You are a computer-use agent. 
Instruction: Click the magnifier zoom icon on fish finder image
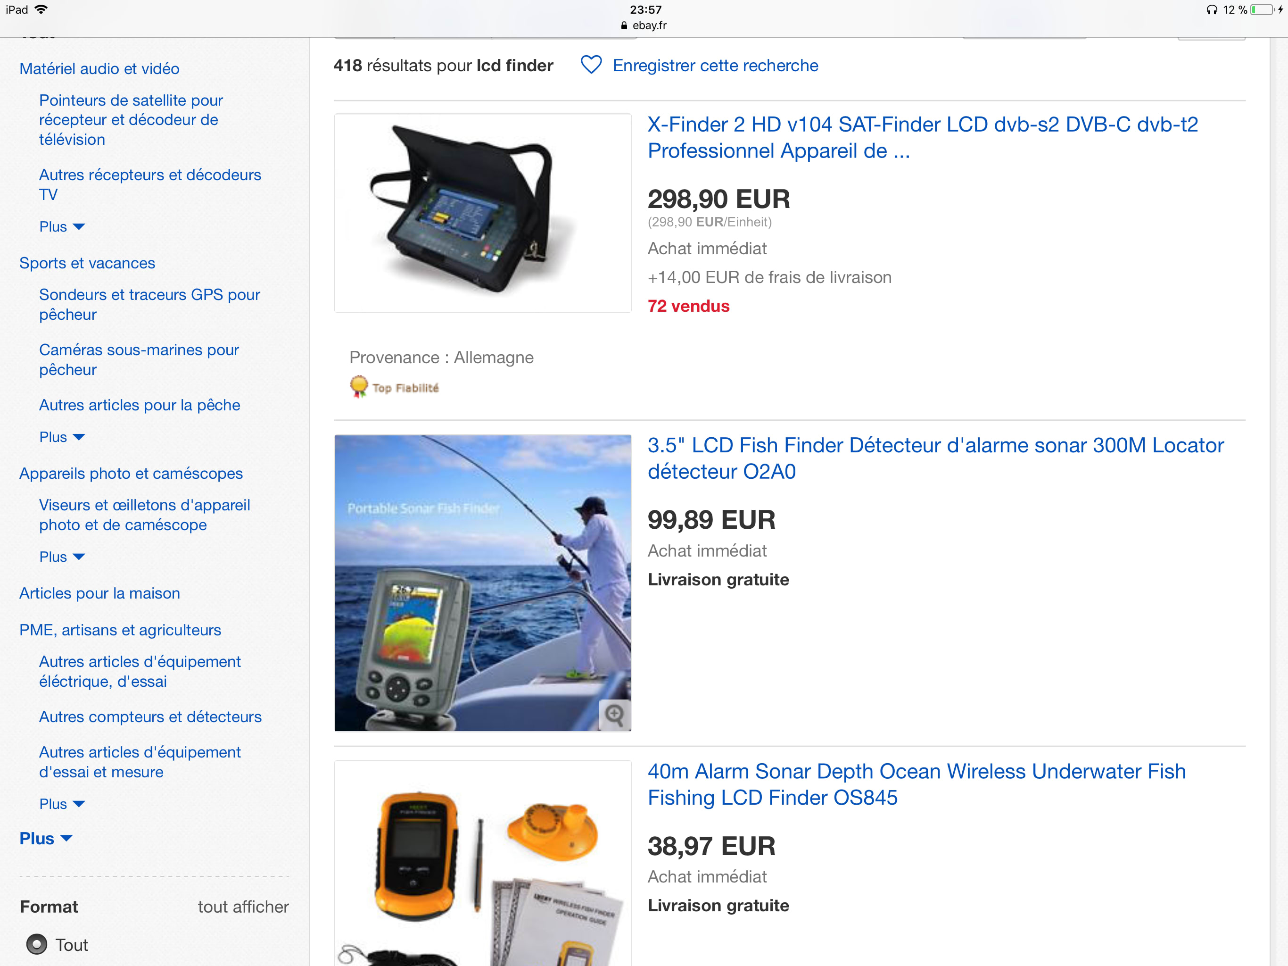614,714
